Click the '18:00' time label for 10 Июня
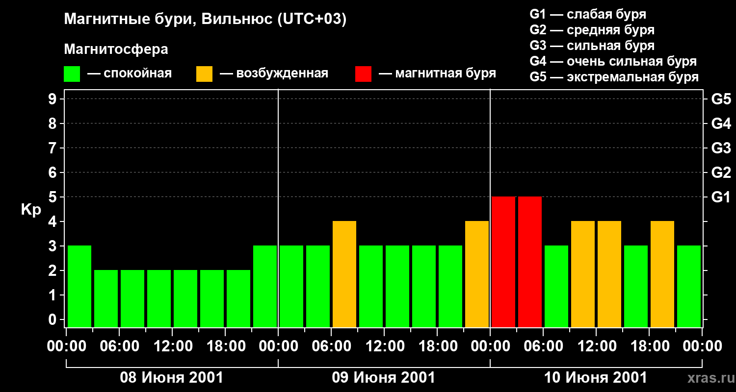 tap(649, 346)
